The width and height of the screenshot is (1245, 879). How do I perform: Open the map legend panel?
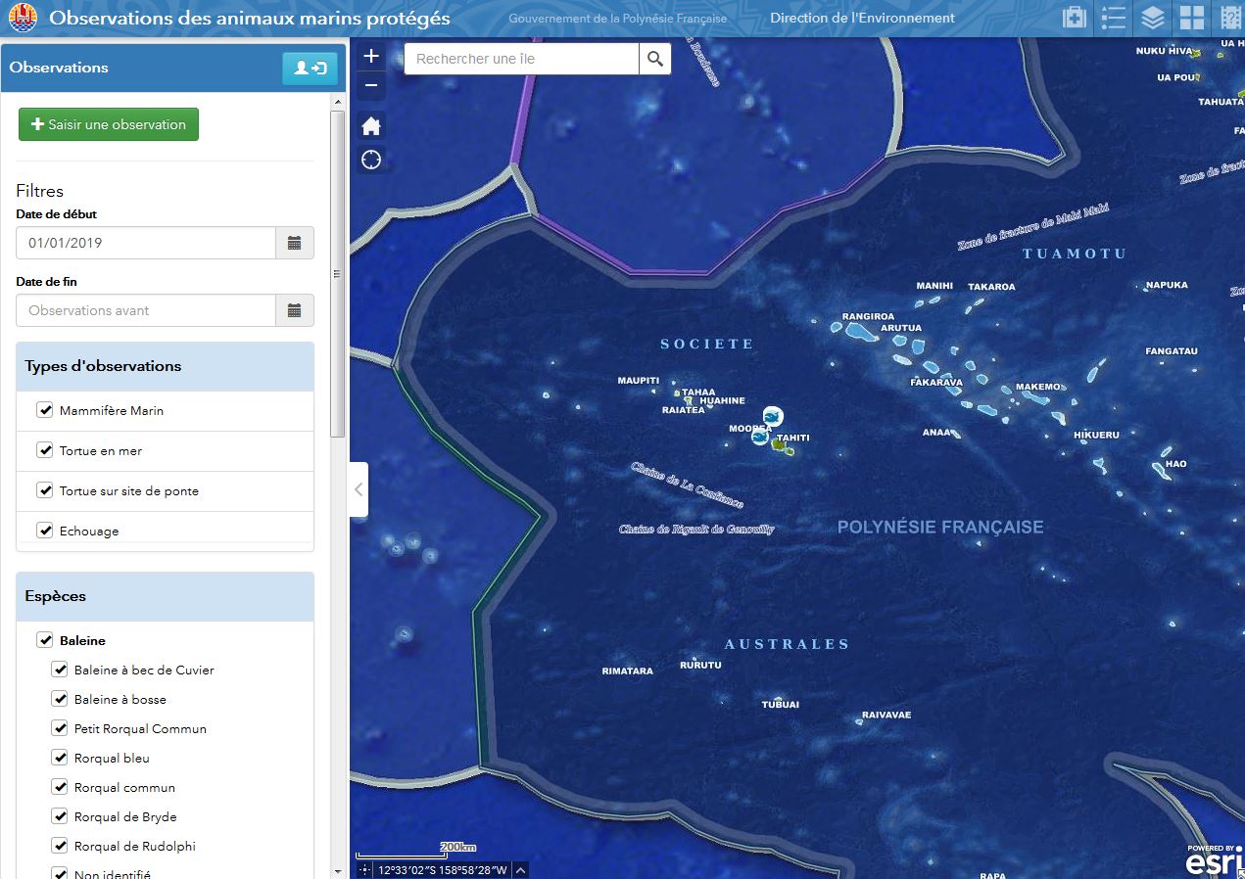[x=1114, y=18]
